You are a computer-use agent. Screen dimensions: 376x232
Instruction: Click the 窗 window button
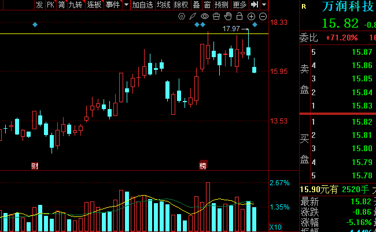tap(208, 5)
